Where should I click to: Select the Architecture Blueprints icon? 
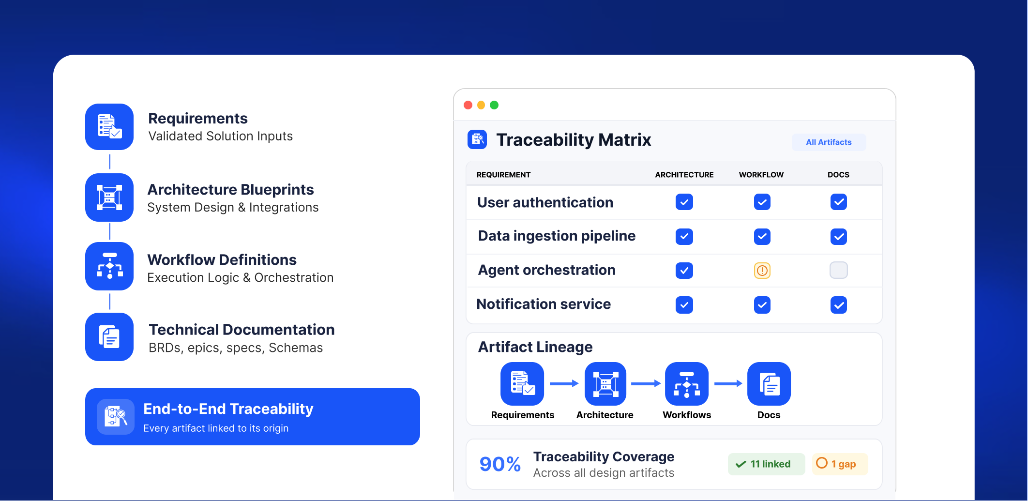pos(109,197)
